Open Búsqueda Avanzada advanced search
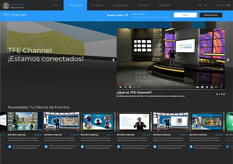 pyautogui.click(x=211, y=15)
